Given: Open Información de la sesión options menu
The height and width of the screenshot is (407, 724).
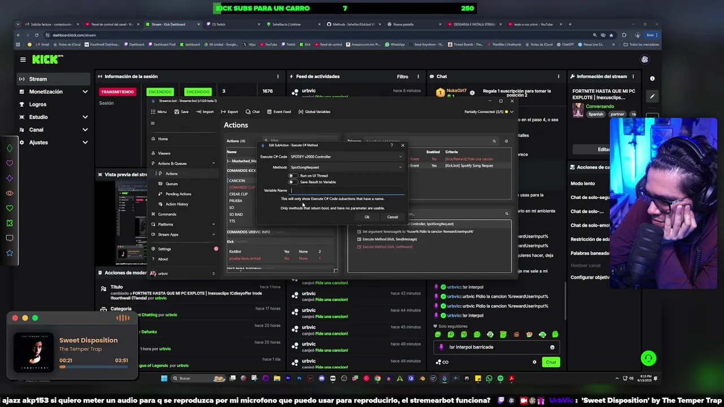Looking at the screenshot, I should click(278, 76).
